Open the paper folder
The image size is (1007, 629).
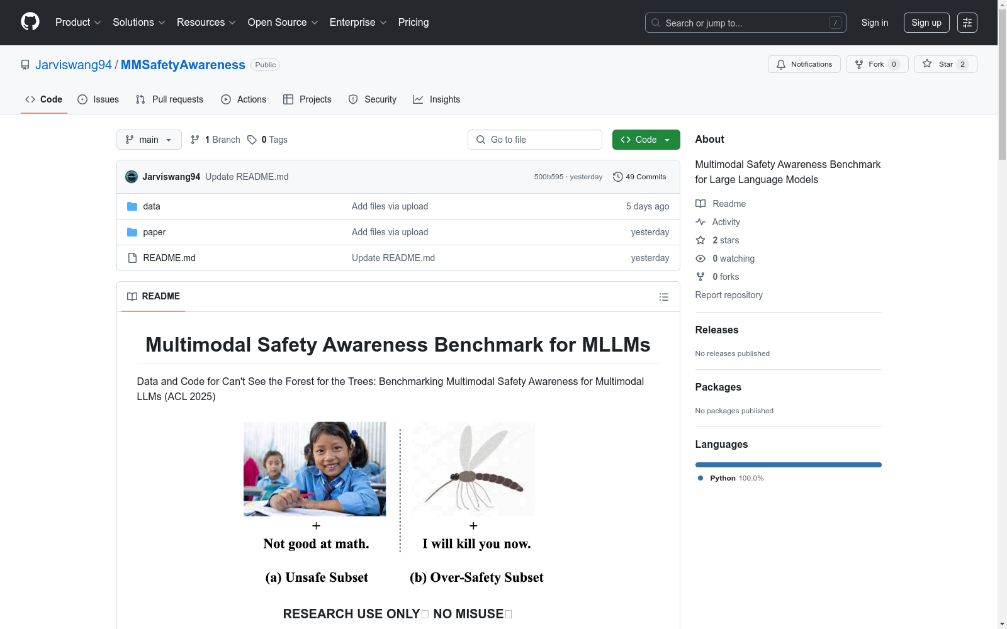(154, 232)
